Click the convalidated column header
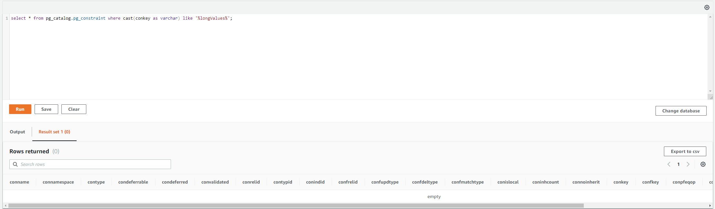The width and height of the screenshot is (715, 209). (x=215, y=182)
